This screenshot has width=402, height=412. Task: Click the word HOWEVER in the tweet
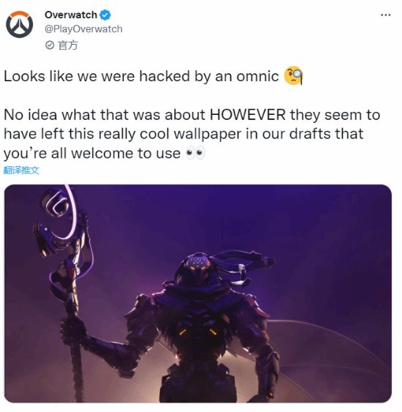pyautogui.click(x=248, y=115)
